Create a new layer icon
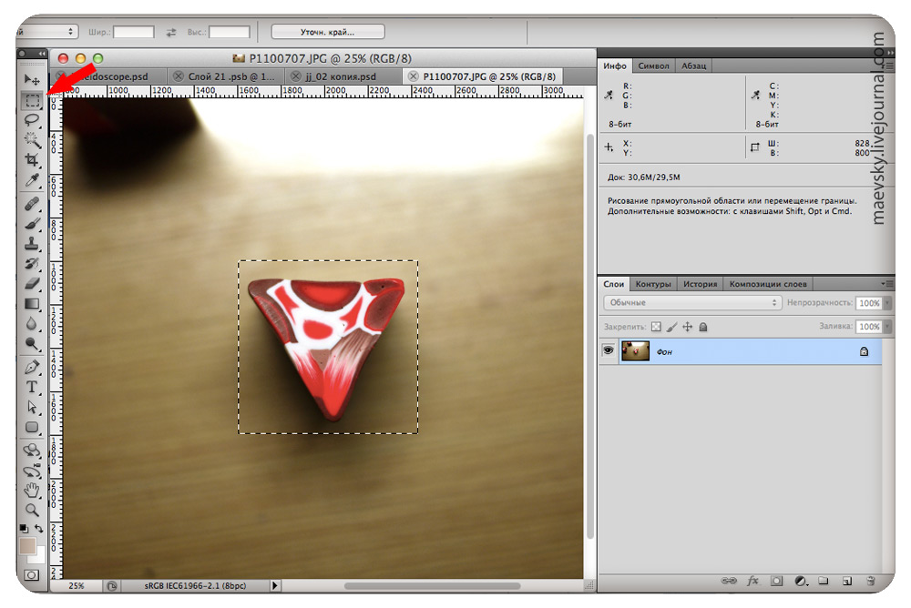This screenshot has width=911, height=608. [847, 580]
